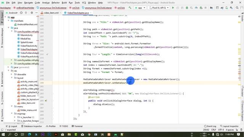
Task: Open the Device File Explorer side tab
Action: 242,111
